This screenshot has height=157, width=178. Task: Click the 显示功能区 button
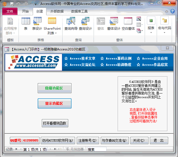pos(55,104)
